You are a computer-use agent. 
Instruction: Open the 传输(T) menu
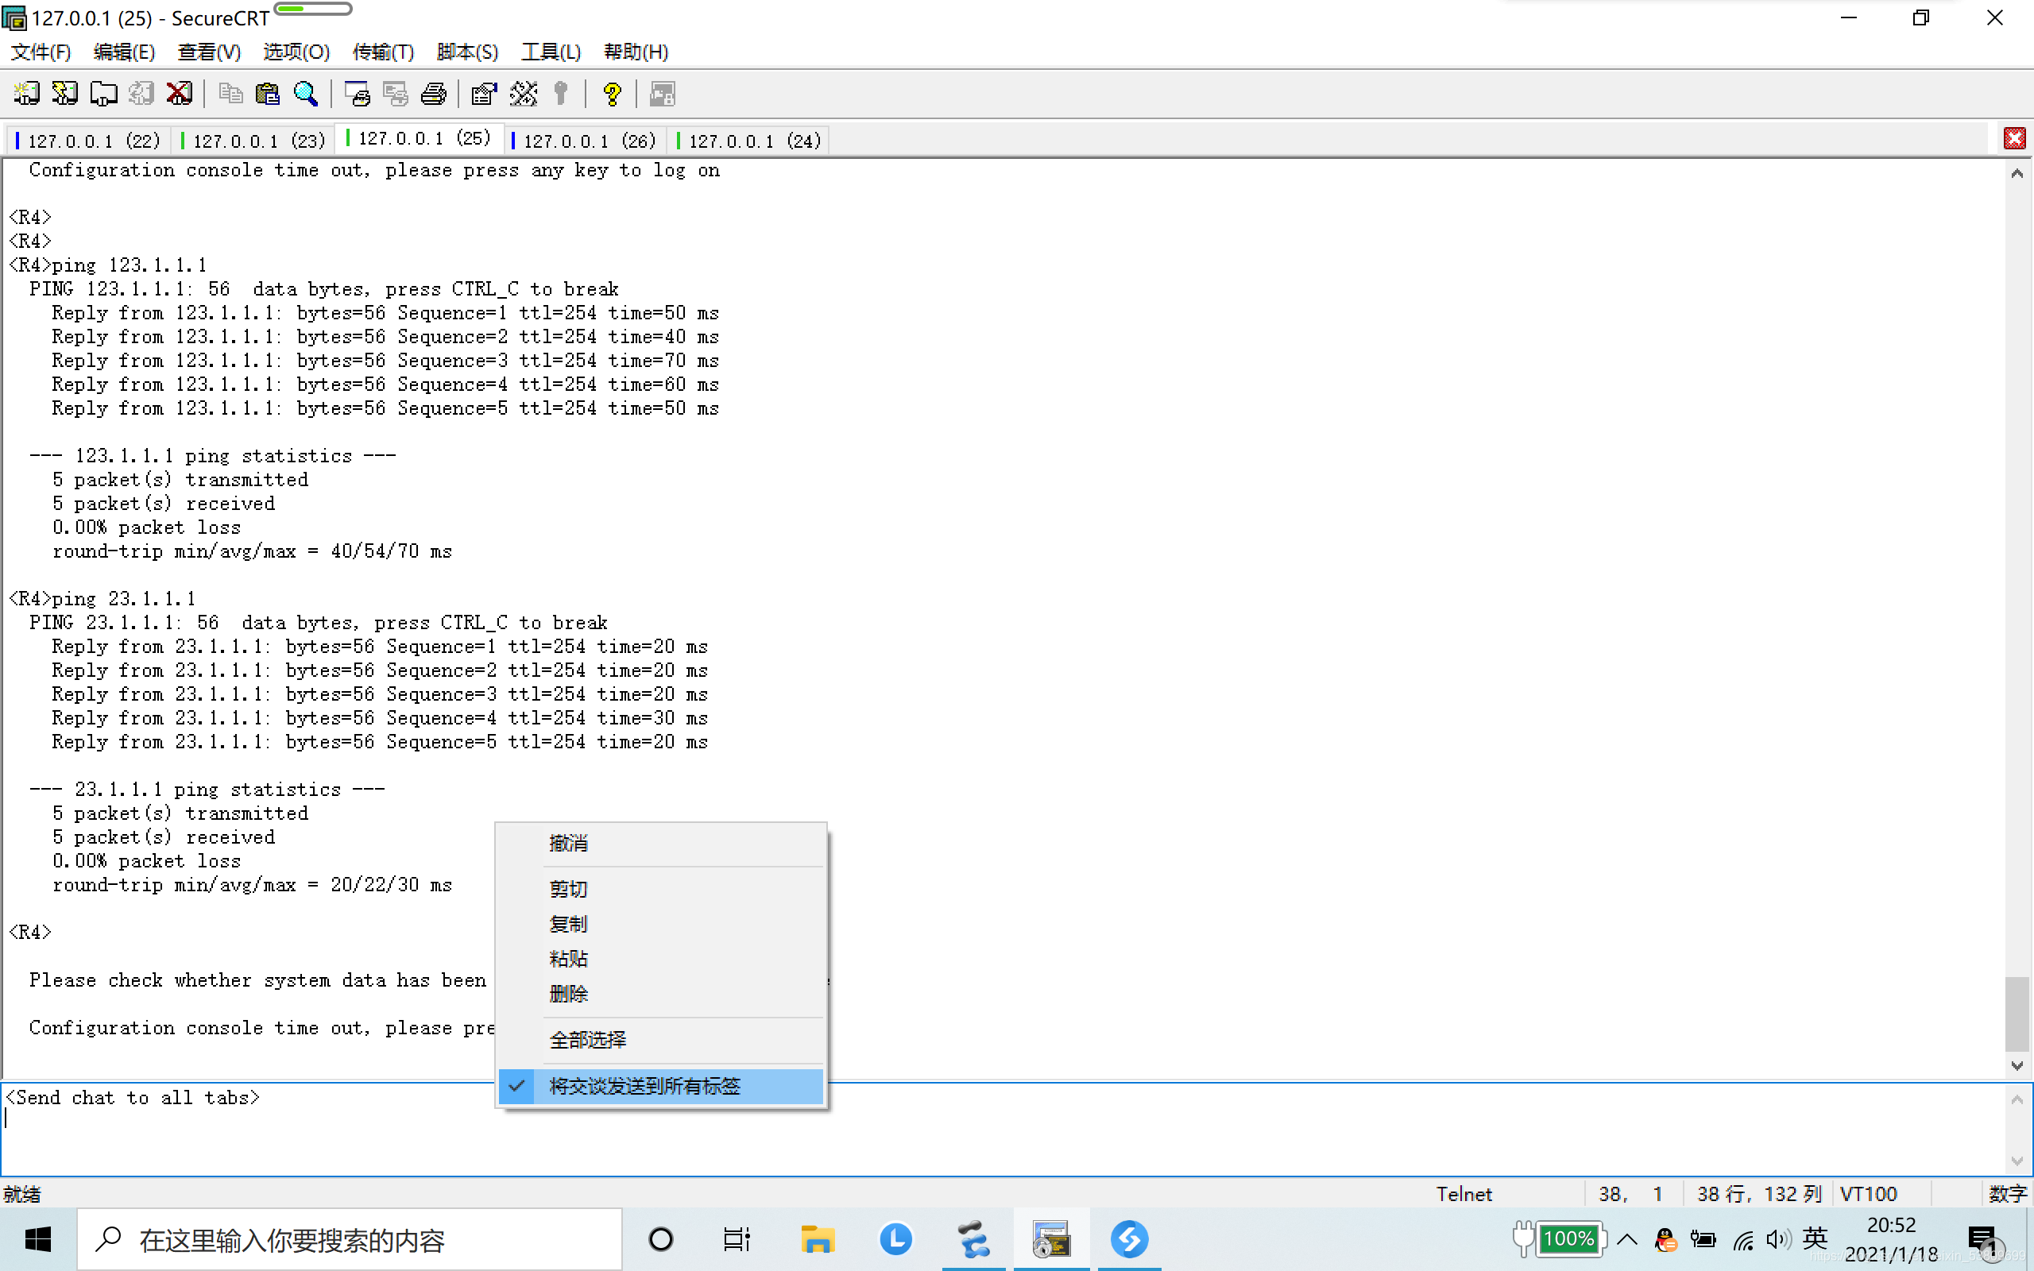[383, 52]
